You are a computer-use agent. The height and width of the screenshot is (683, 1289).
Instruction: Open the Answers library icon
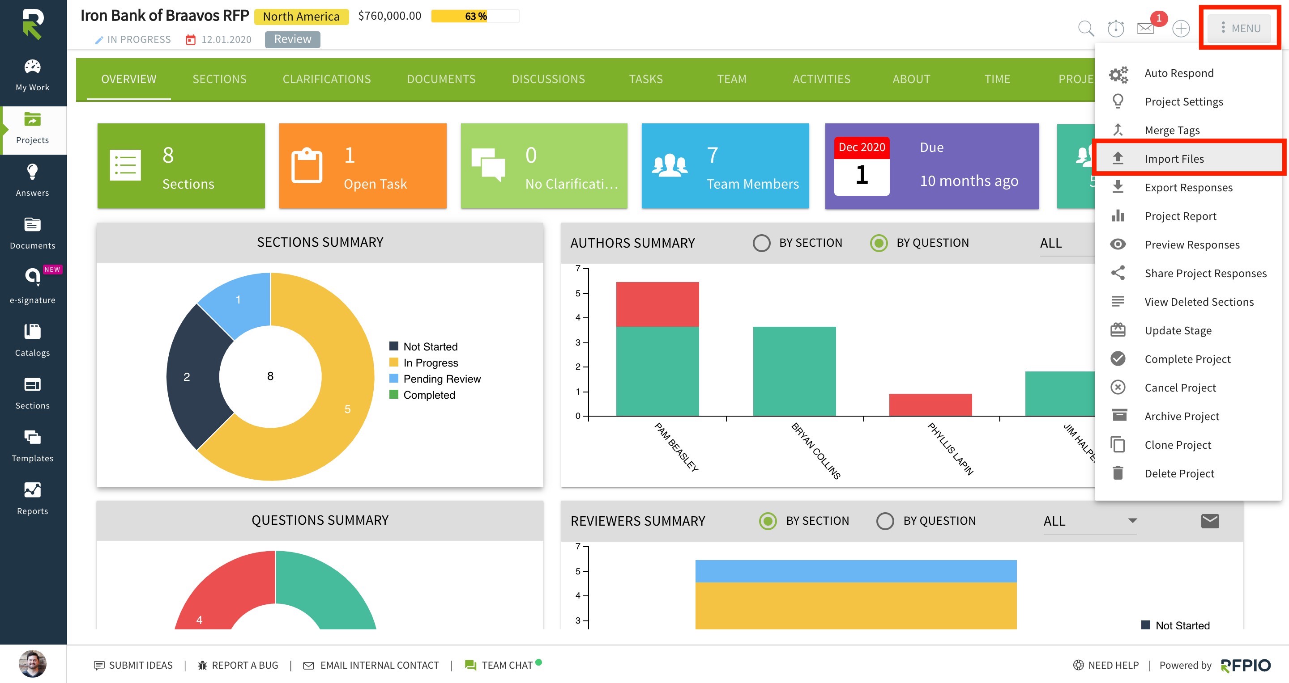pyautogui.click(x=33, y=173)
